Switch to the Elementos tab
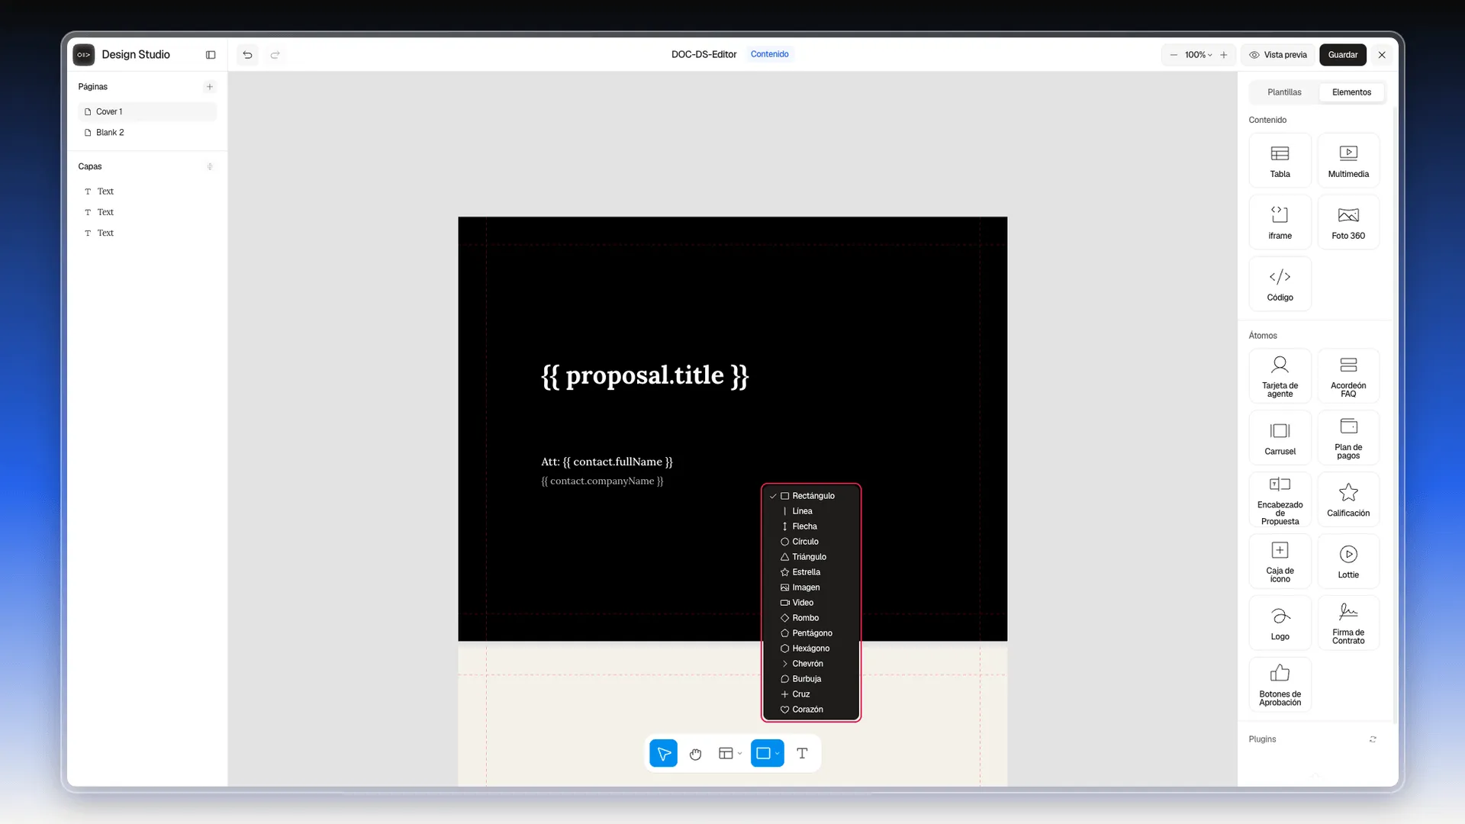 1351,92
